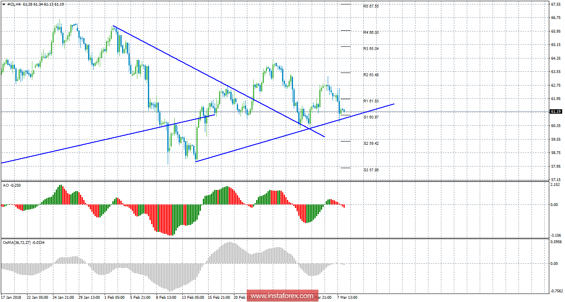Select the R2 63.48 pivot label
The width and height of the screenshot is (565, 302).
(371, 75)
